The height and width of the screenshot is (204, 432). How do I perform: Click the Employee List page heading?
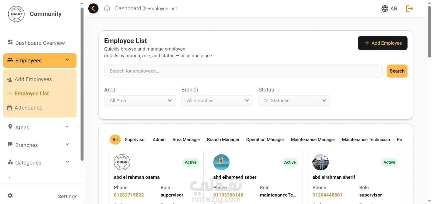click(126, 41)
